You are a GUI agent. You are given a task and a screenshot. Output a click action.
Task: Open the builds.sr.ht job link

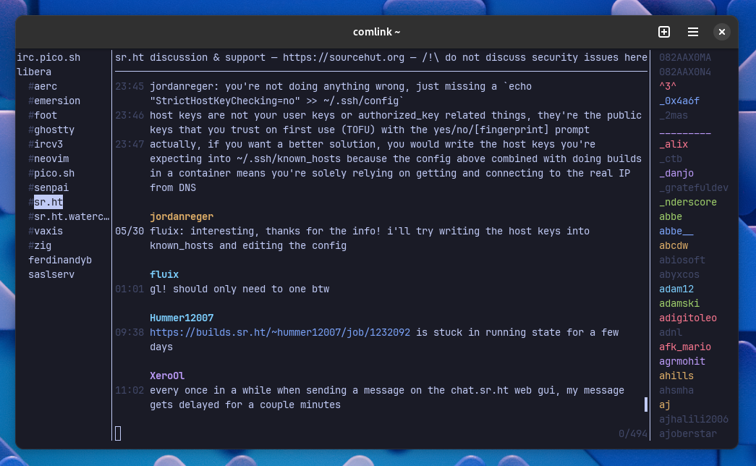280,332
